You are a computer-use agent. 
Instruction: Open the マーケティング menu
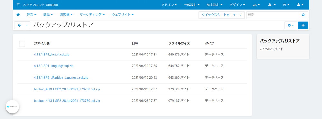(92, 15)
